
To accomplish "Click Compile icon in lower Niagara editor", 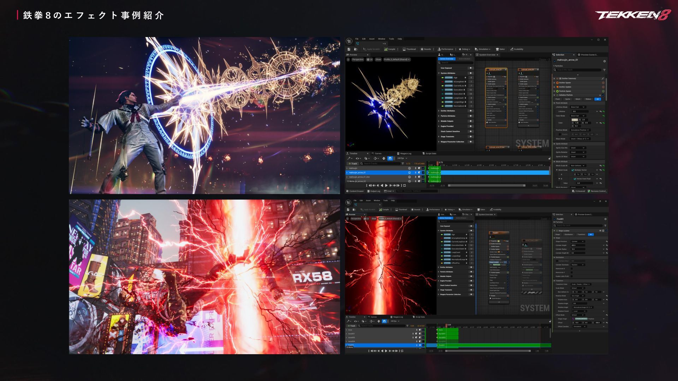I will [381, 210].
